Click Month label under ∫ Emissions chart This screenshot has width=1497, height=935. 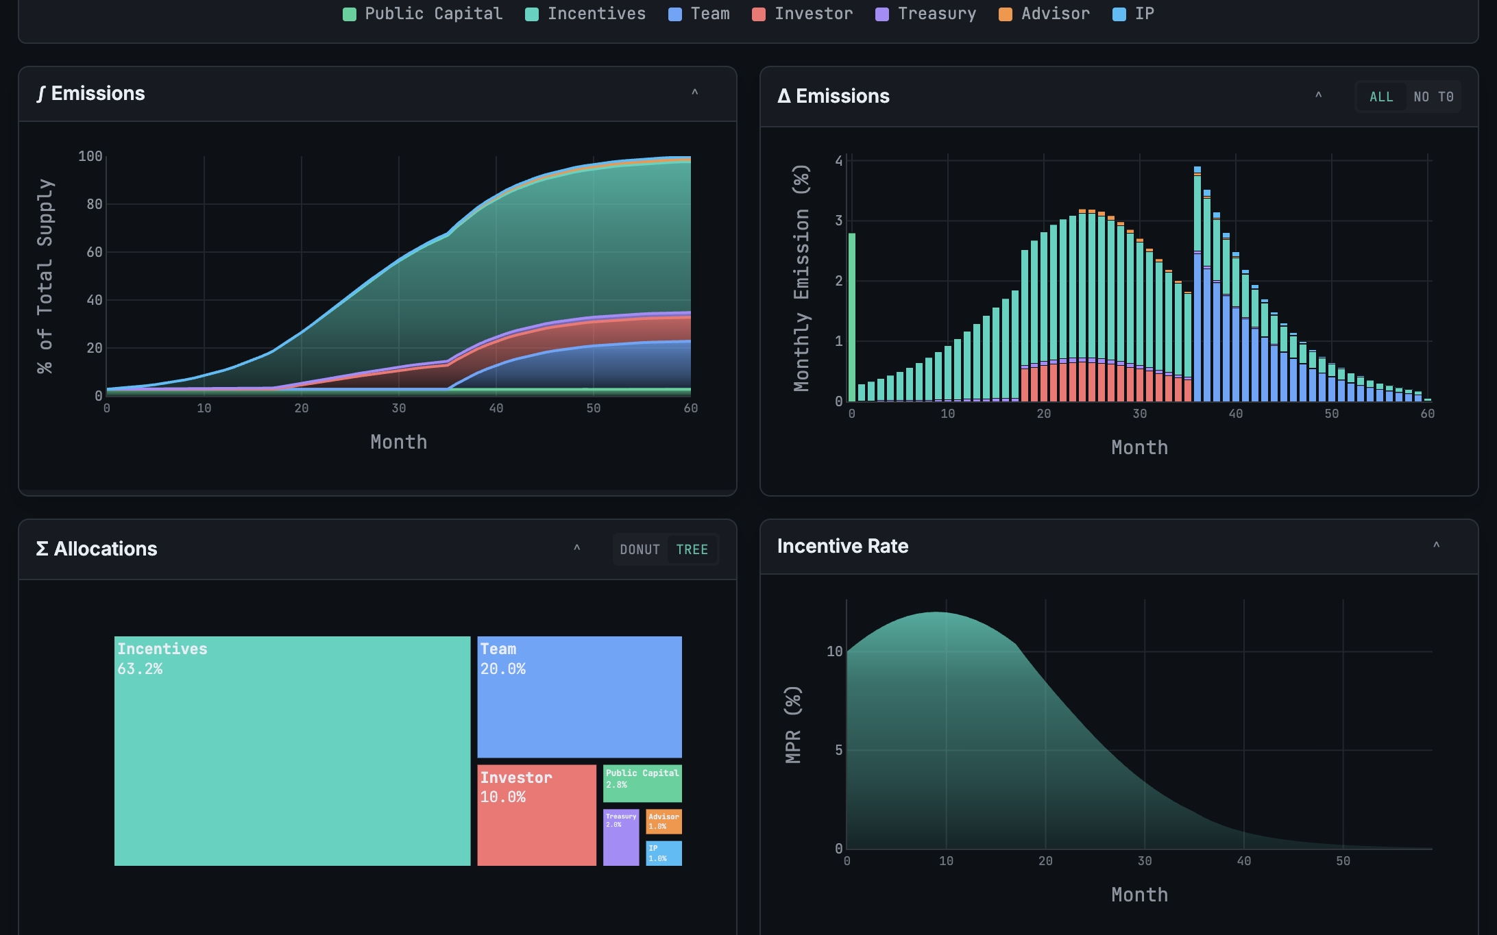coord(399,442)
